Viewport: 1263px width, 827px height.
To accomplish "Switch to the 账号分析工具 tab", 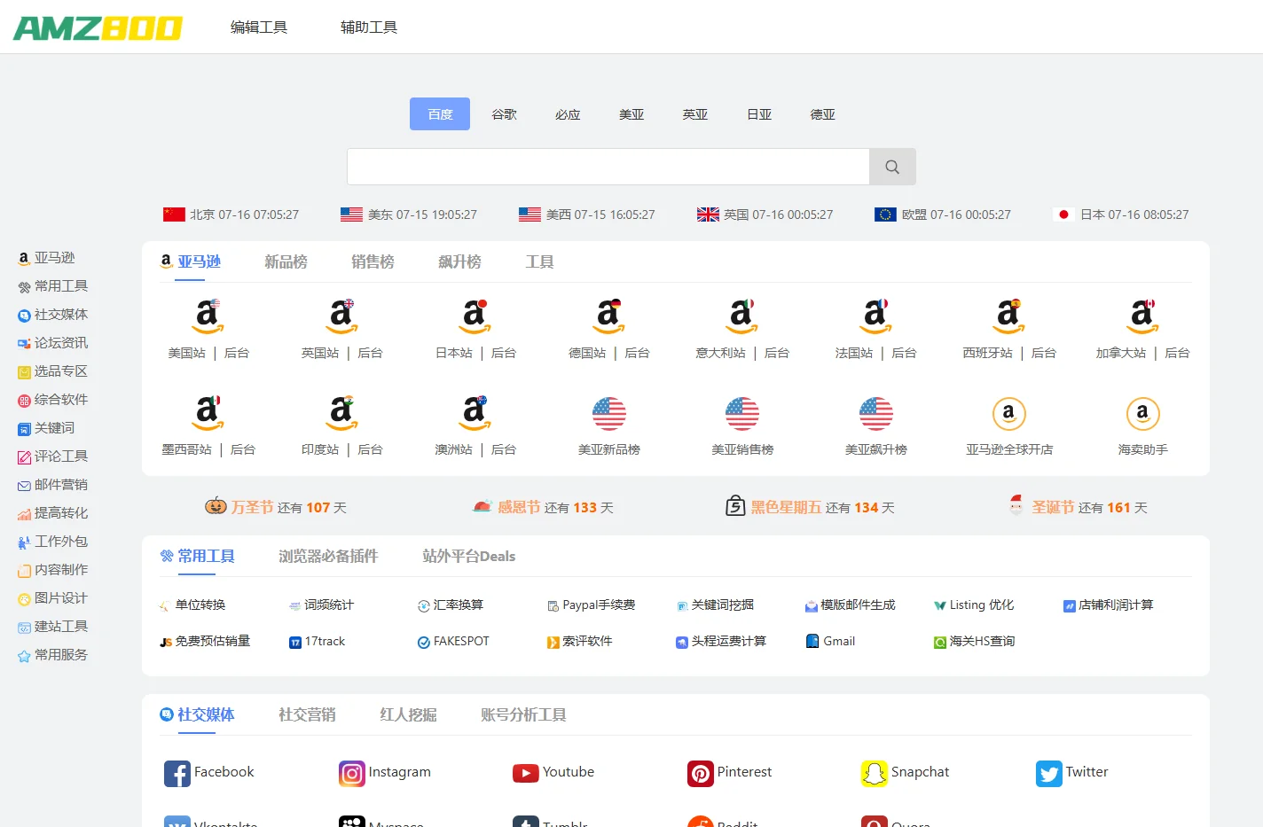I will click(x=523, y=715).
